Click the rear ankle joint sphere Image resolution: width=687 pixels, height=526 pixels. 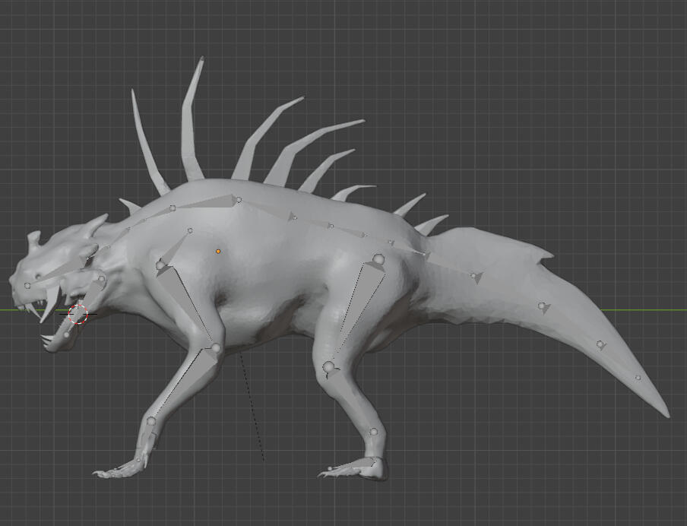click(x=373, y=433)
